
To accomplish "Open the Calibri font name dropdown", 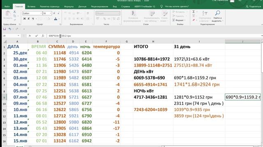I will pyautogui.click(x=41, y=13).
